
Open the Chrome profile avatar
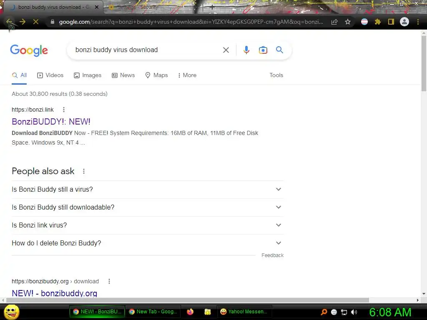[x=404, y=22]
